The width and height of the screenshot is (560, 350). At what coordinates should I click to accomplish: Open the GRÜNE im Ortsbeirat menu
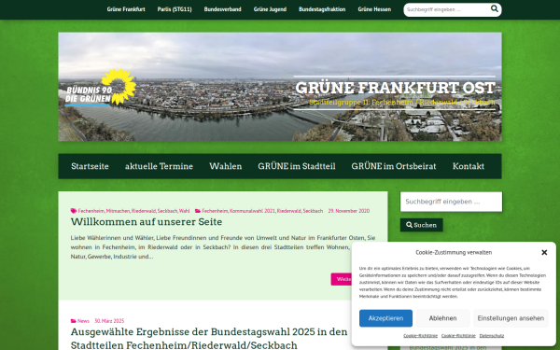[x=394, y=166]
